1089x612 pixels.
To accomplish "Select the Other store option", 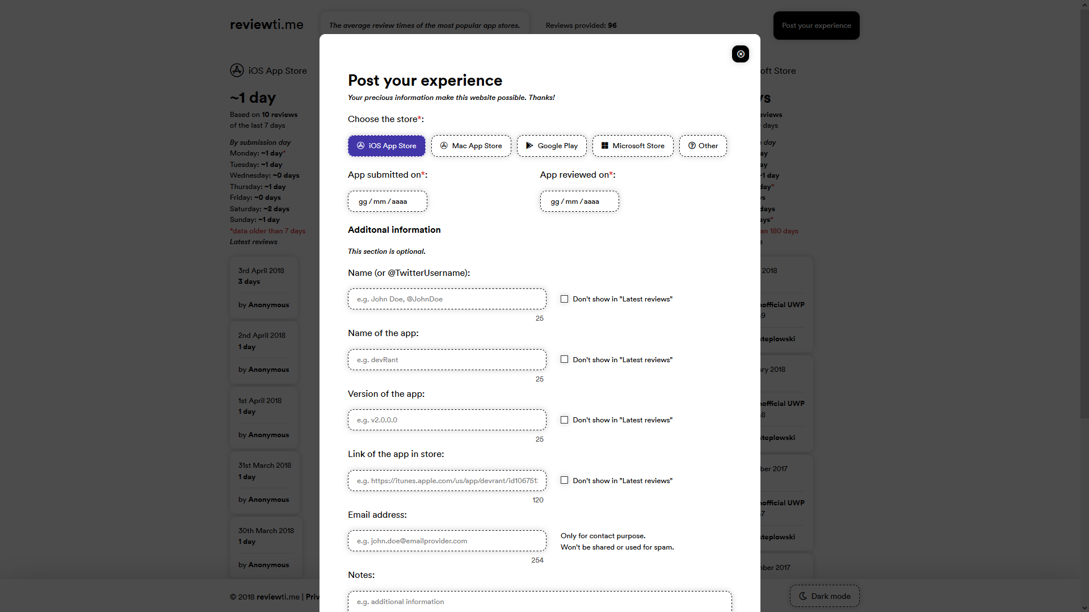I will coord(703,146).
